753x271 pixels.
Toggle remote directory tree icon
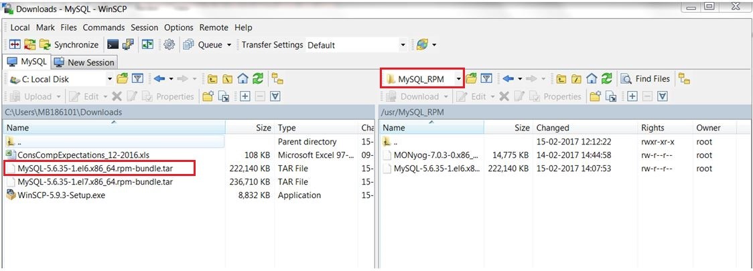point(684,79)
